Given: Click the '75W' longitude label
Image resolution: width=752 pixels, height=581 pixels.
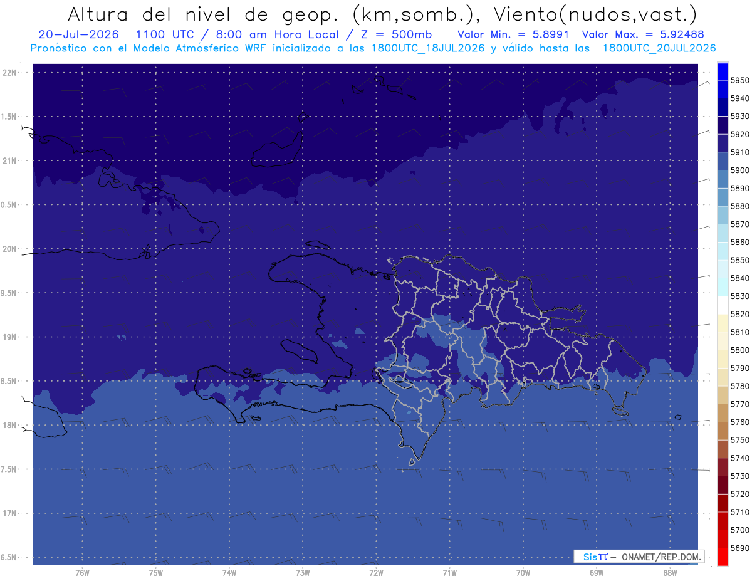Looking at the screenshot, I should point(156,573).
